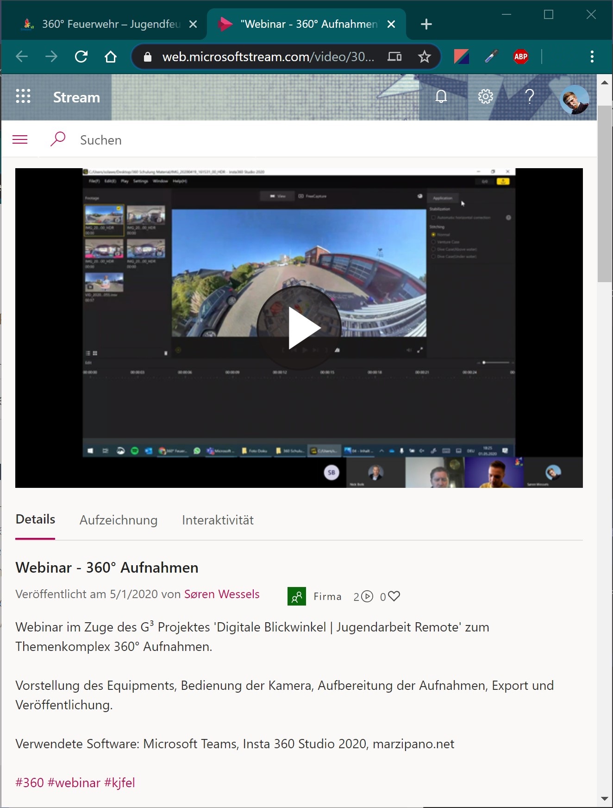Open the color picker pen extension
The height and width of the screenshot is (808, 613).
[x=491, y=57]
